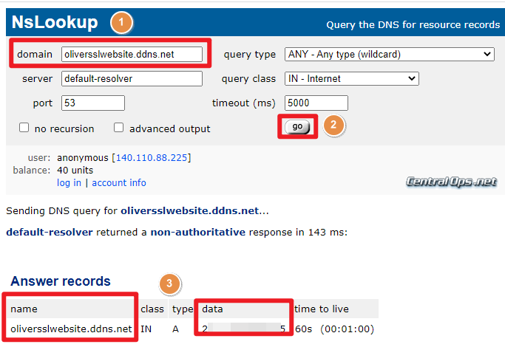Click the 'IN' class cell

pos(146,329)
